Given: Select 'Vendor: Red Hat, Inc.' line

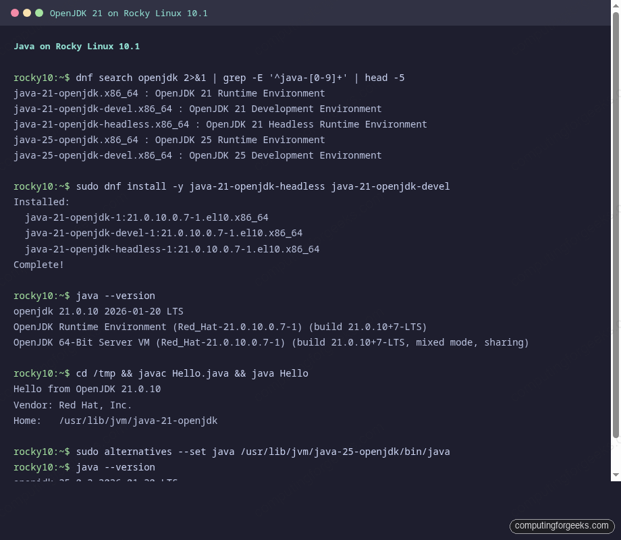Looking at the screenshot, I should point(73,405).
